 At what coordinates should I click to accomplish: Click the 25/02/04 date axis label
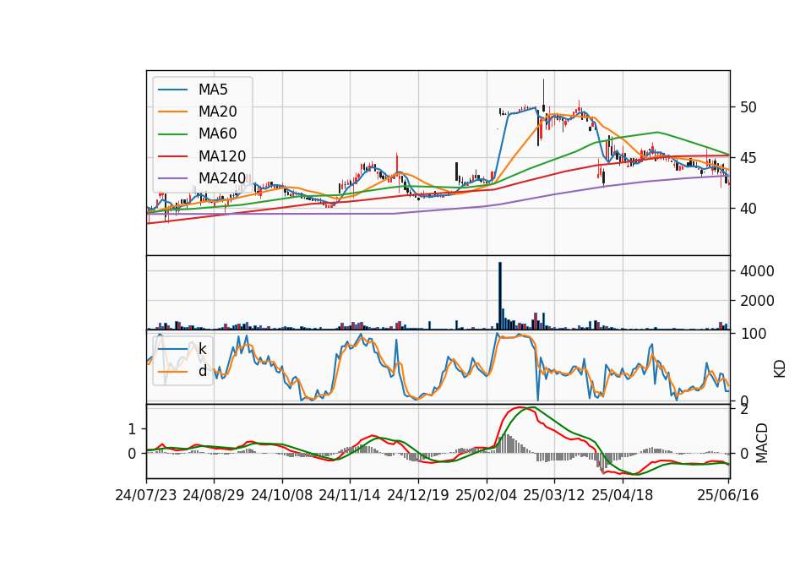[x=487, y=495]
